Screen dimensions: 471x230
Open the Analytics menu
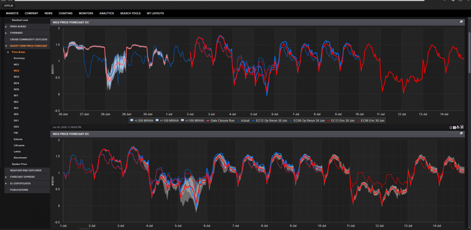click(x=107, y=13)
